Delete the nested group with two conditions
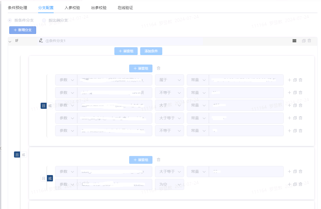Screen dimensions: 321x209 (158, 160)
